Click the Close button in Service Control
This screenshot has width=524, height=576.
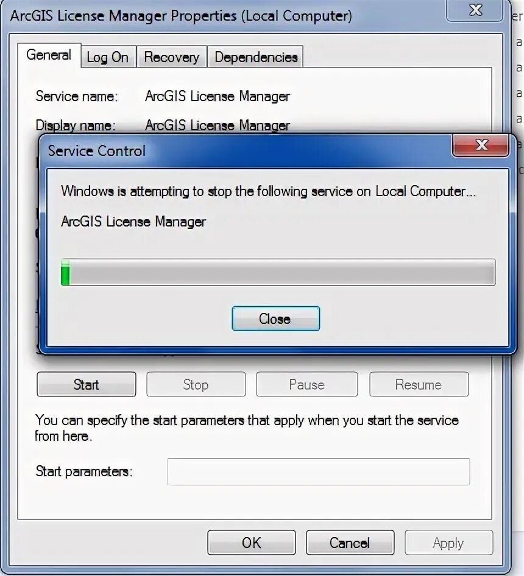pos(275,318)
